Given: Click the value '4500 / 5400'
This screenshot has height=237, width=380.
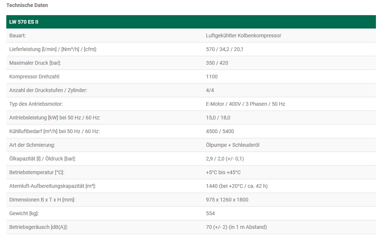Looking at the screenshot, I should coord(220,131).
